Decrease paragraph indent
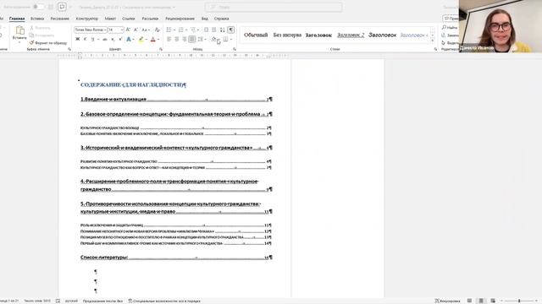The height and width of the screenshot is (304, 542). tap(206, 30)
